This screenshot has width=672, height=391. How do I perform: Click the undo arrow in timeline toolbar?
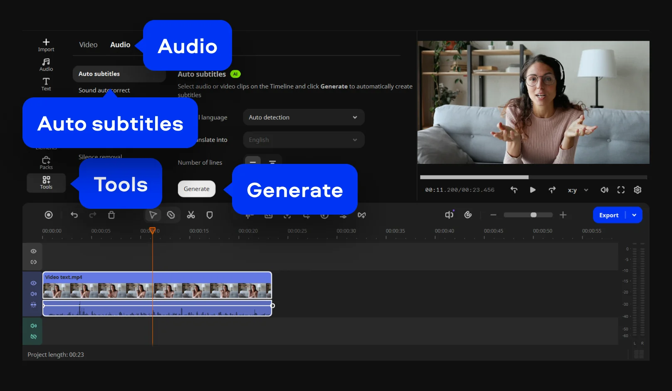[x=74, y=215]
